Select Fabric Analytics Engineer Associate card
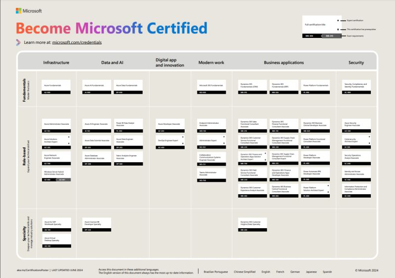The image size is (395, 278). 128,158
